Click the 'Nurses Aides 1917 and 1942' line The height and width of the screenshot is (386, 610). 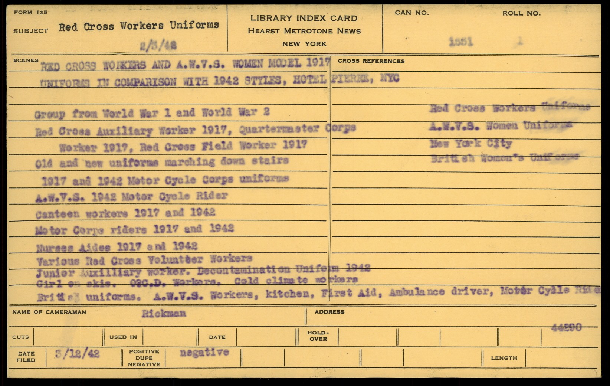(x=117, y=247)
